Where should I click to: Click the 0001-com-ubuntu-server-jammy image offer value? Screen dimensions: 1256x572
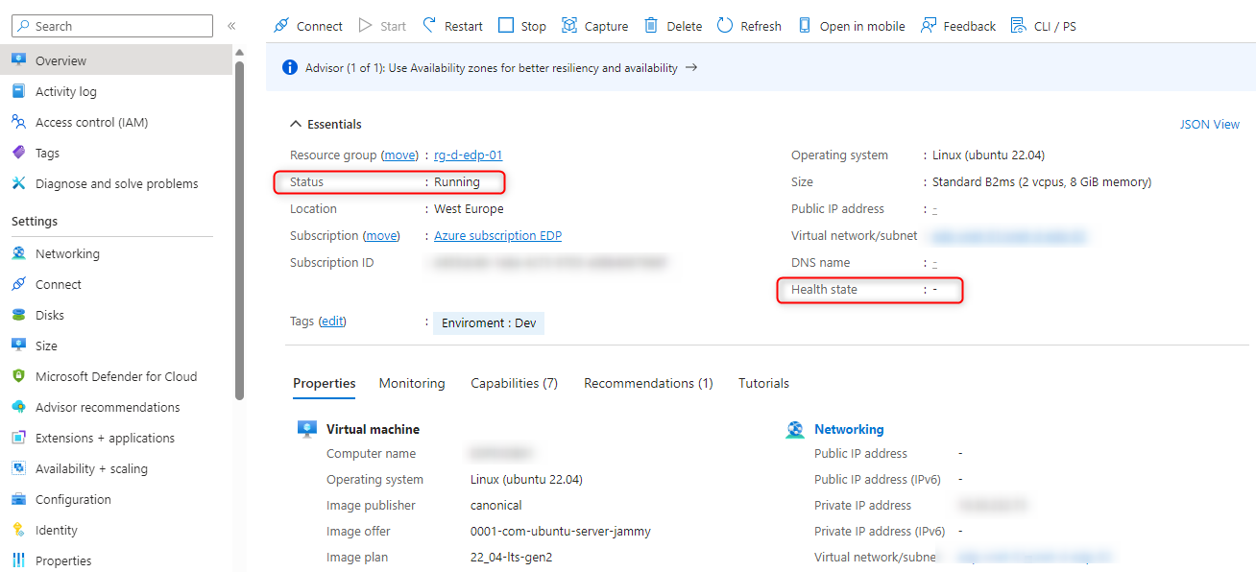(561, 531)
